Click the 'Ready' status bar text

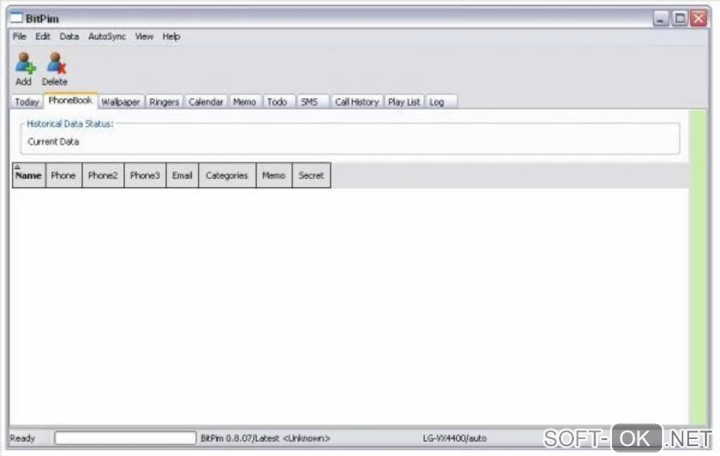(x=23, y=438)
